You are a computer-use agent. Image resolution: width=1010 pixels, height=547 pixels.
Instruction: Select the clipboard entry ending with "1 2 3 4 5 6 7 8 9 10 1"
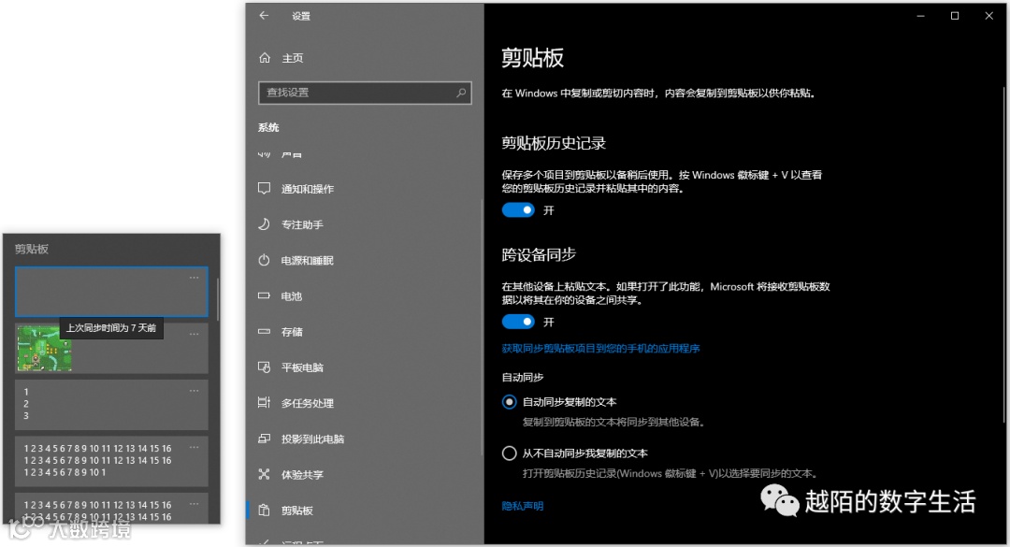pos(111,461)
